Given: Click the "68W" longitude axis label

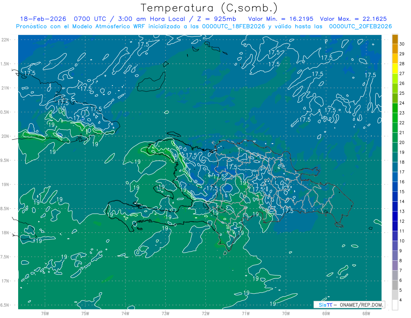Looking at the screenshot, I should tap(366, 313).
